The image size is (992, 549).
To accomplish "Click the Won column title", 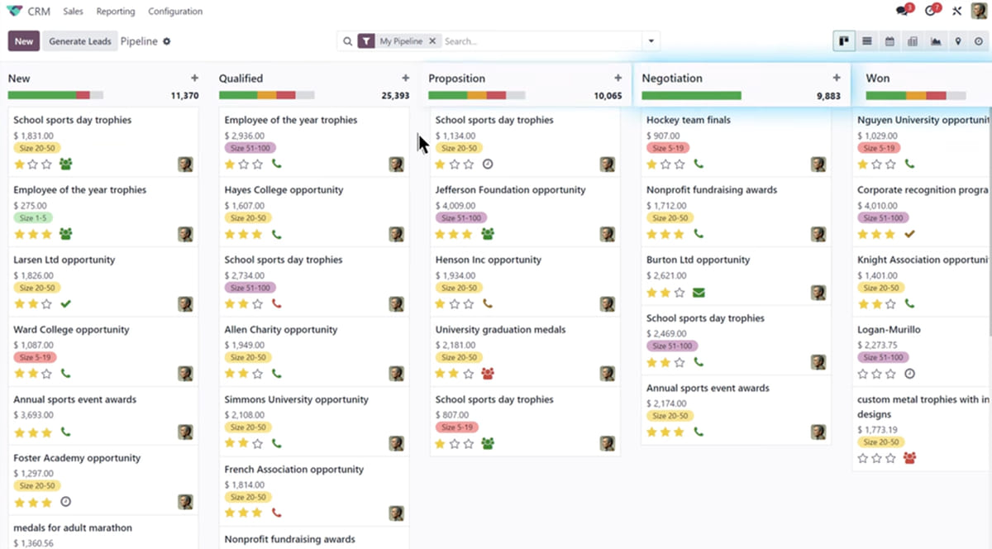I will click(878, 79).
